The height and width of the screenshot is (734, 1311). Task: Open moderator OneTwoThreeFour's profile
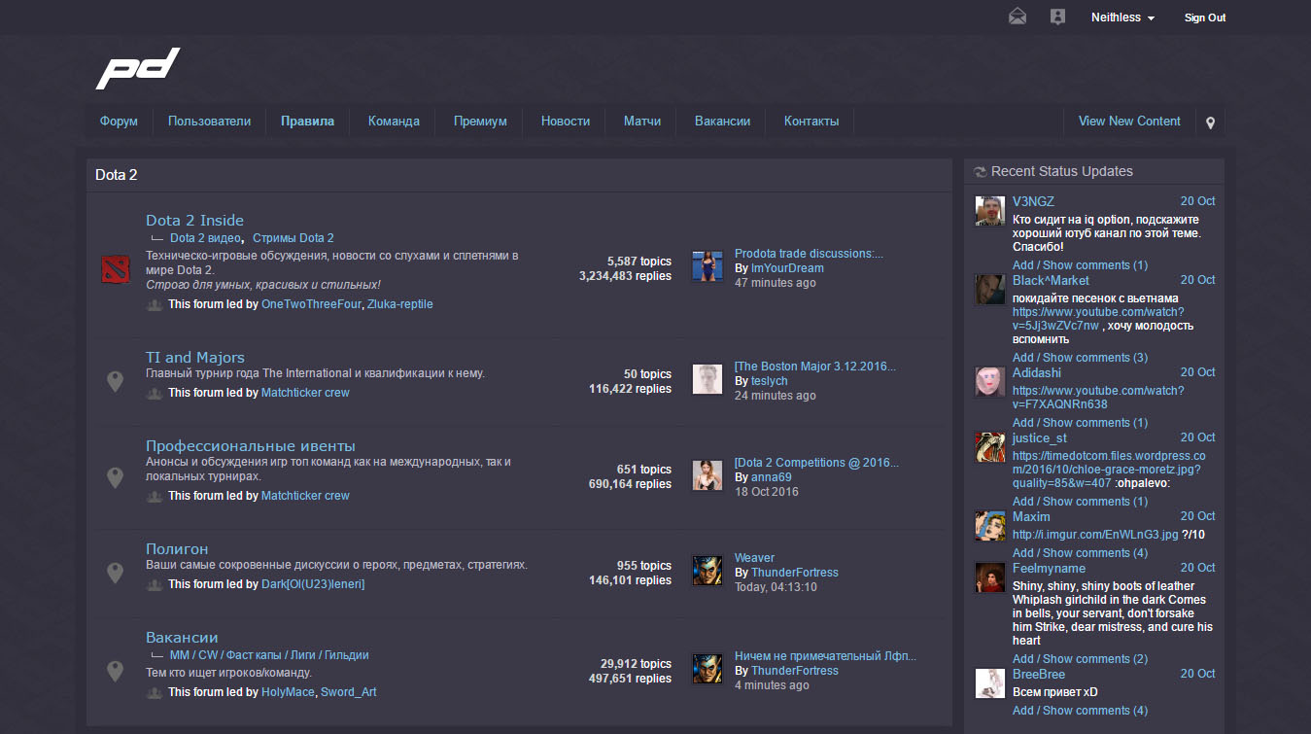311,304
